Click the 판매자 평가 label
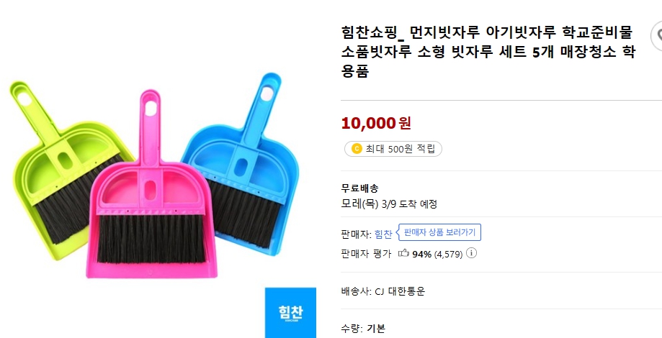 (x=365, y=253)
